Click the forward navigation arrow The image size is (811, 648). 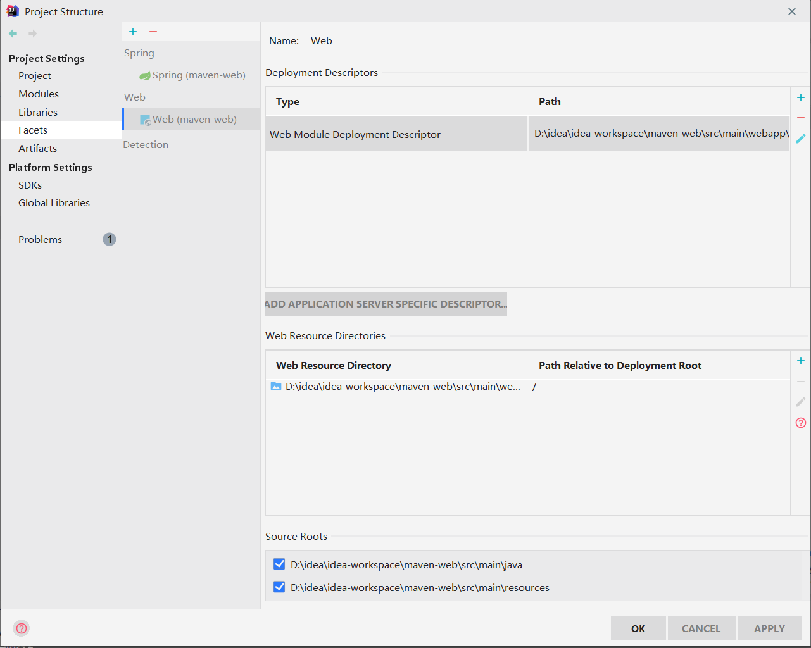coord(32,34)
